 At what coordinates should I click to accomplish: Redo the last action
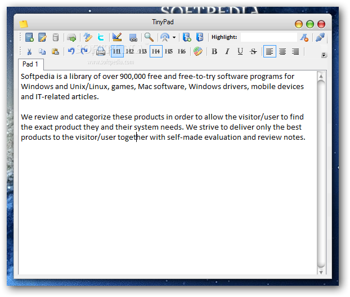[x=84, y=51]
